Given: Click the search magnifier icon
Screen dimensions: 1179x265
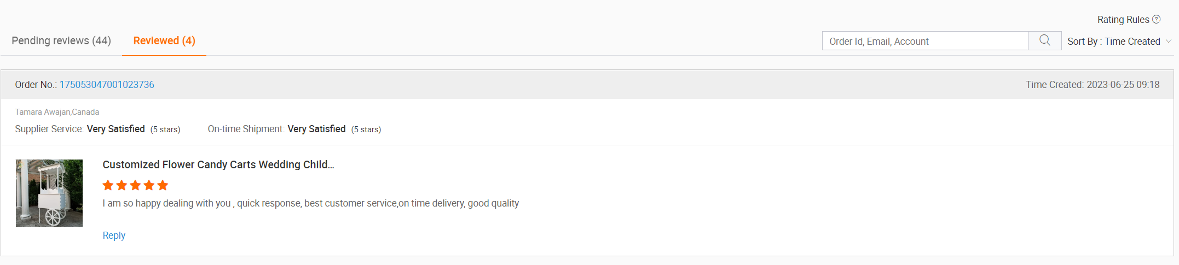Looking at the screenshot, I should (x=1044, y=40).
